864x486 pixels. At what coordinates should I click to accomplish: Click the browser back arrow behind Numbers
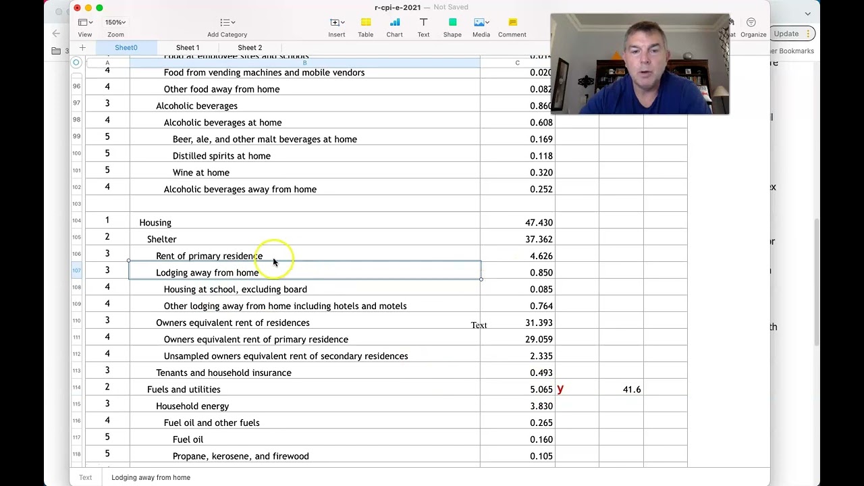click(x=56, y=33)
